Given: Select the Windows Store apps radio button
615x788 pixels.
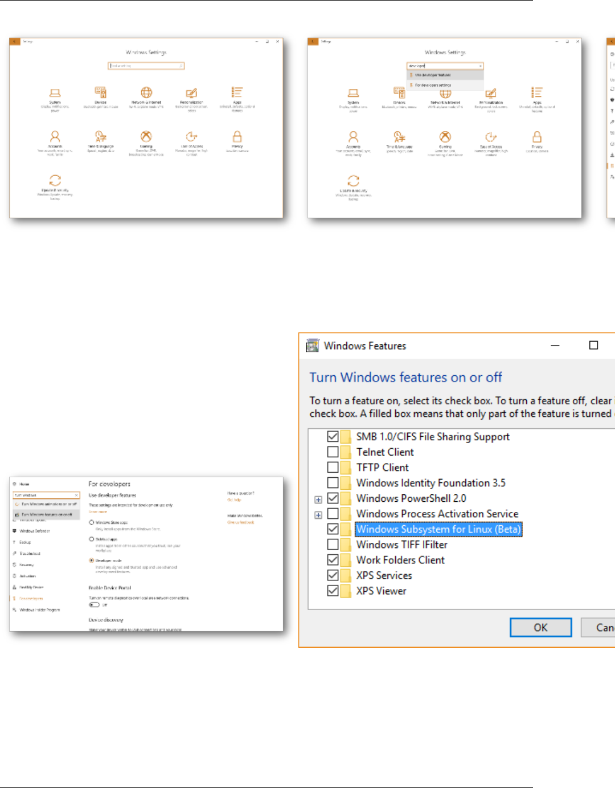Looking at the screenshot, I should pyautogui.click(x=91, y=522).
